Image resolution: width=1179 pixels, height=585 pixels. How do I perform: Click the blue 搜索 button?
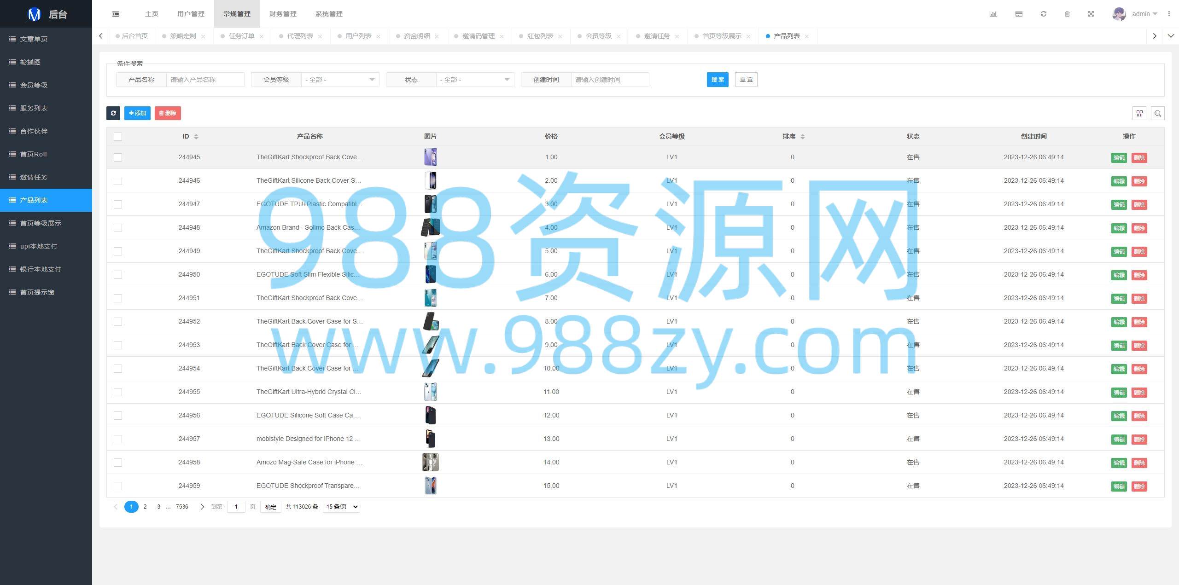pyautogui.click(x=718, y=80)
